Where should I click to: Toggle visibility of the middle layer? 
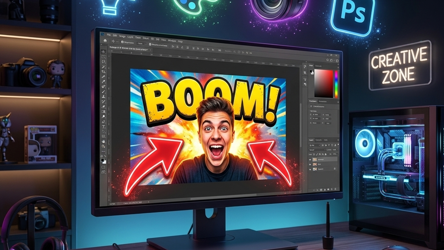(x=310, y=164)
